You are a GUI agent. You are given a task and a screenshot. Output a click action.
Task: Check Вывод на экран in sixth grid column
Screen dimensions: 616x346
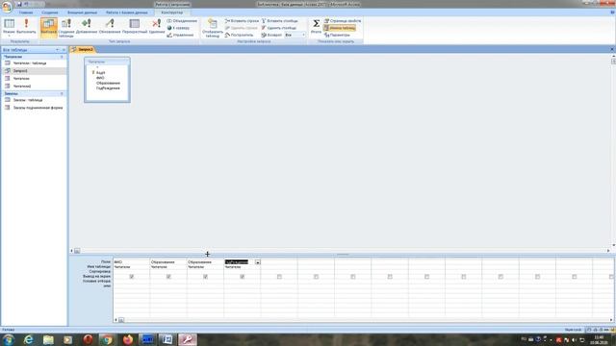click(x=317, y=277)
